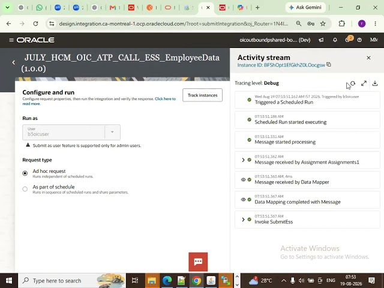This screenshot has width=384, height=288.
Task: Click the Tracing level Debug text
Action: (x=257, y=83)
